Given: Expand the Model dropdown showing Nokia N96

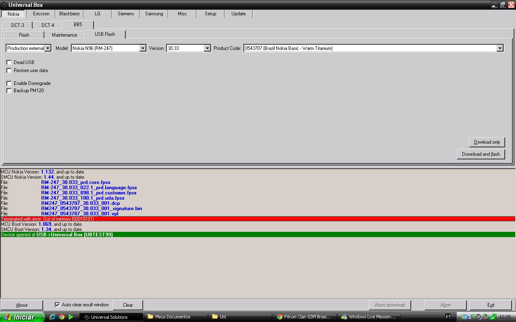Looking at the screenshot, I should (143, 48).
